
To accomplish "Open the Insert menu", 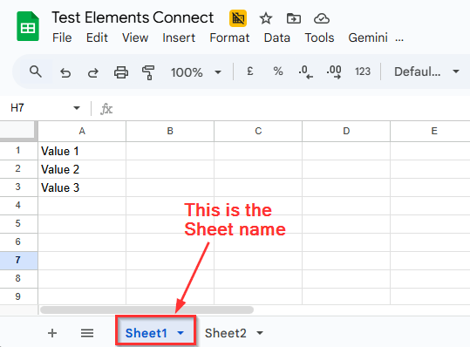I will 179,37.
